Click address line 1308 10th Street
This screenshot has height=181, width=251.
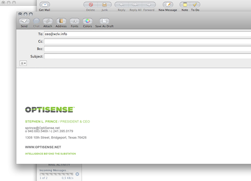point(56,137)
